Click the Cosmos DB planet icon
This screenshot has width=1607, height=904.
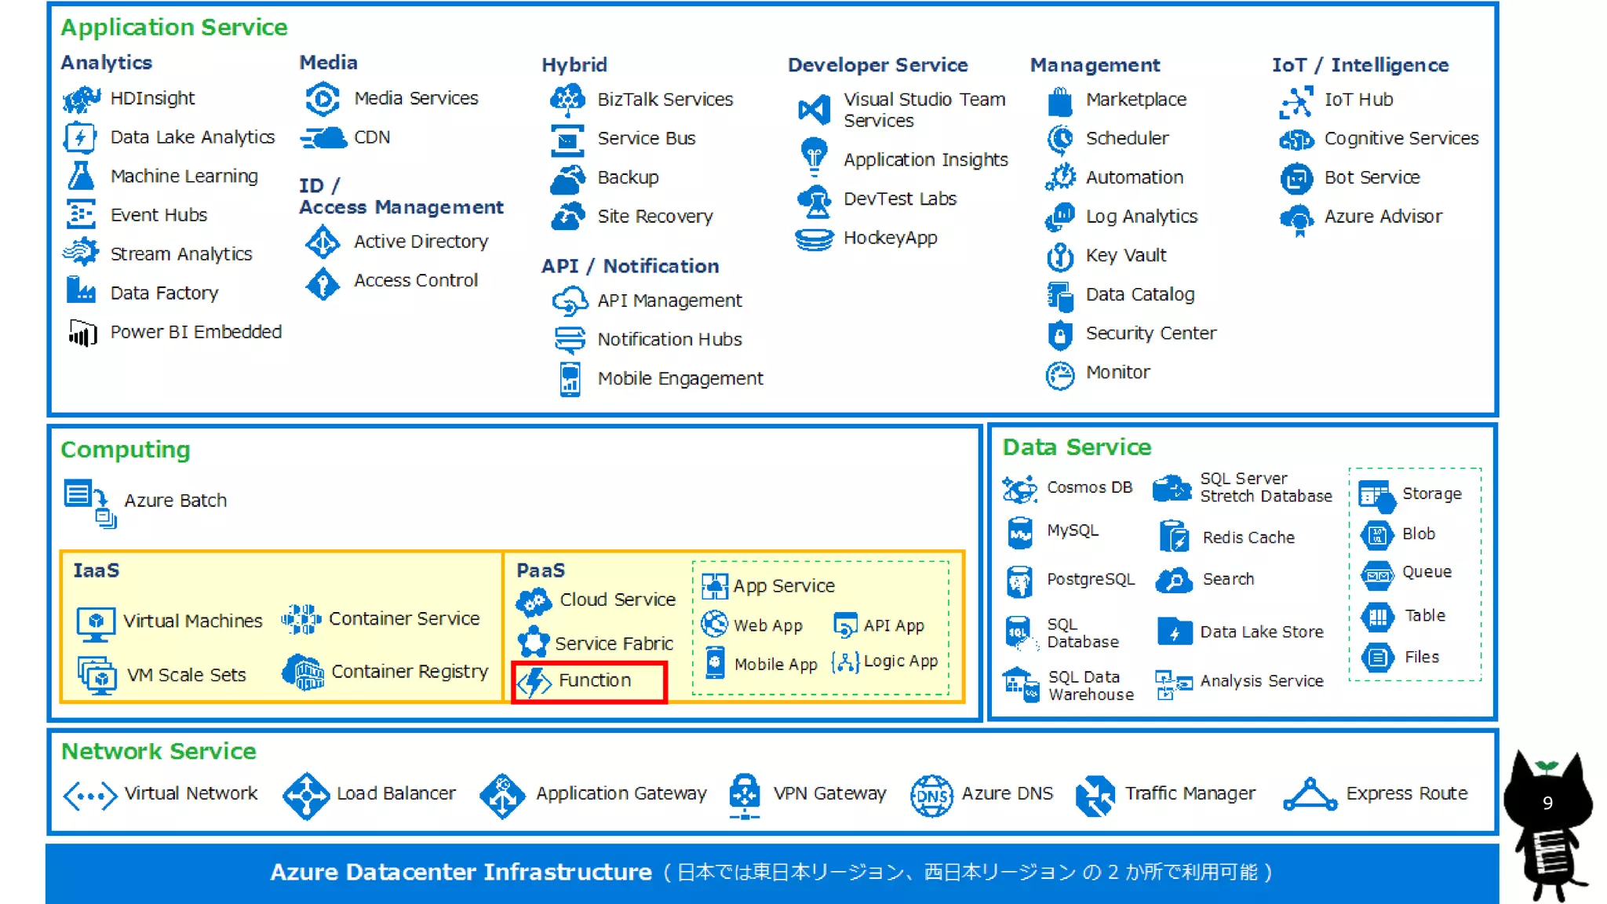[1019, 489]
